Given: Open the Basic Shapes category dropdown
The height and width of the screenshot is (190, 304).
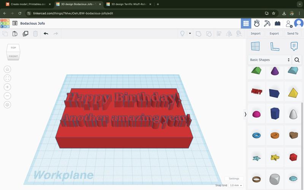Looking at the screenshot, I should (269, 60).
